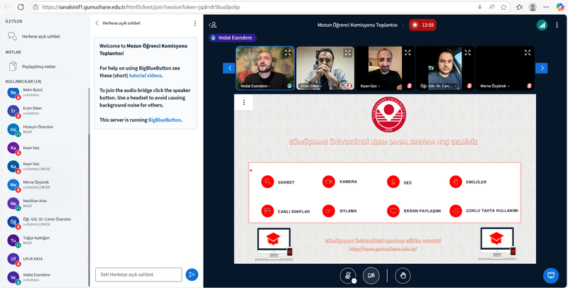Open meeting options three-dot menu top right
Image resolution: width=568 pixels, height=288 pixels.
click(557, 25)
